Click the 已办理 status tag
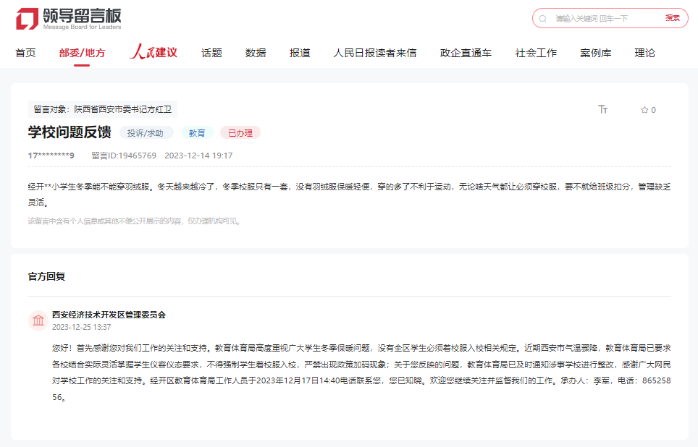 240,133
